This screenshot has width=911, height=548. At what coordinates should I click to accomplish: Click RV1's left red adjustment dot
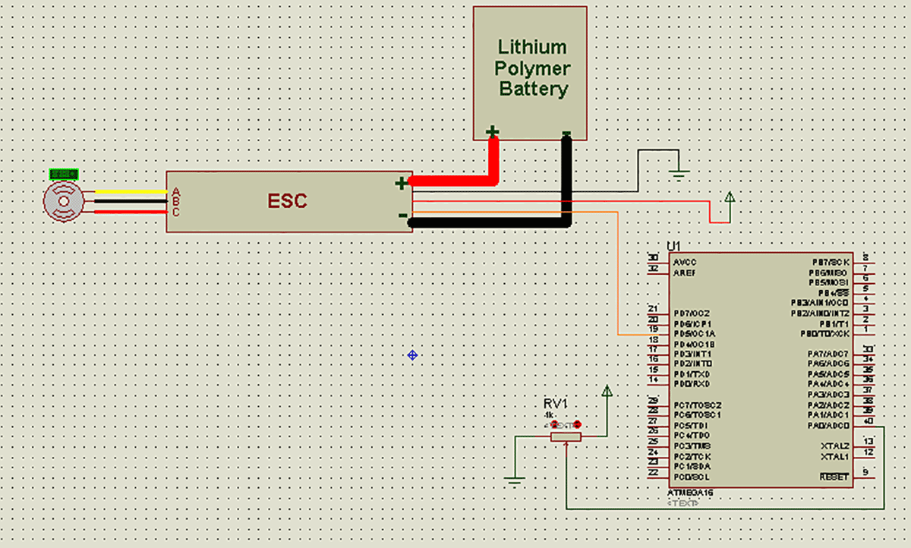pyautogui.click(x=554, y=424)
